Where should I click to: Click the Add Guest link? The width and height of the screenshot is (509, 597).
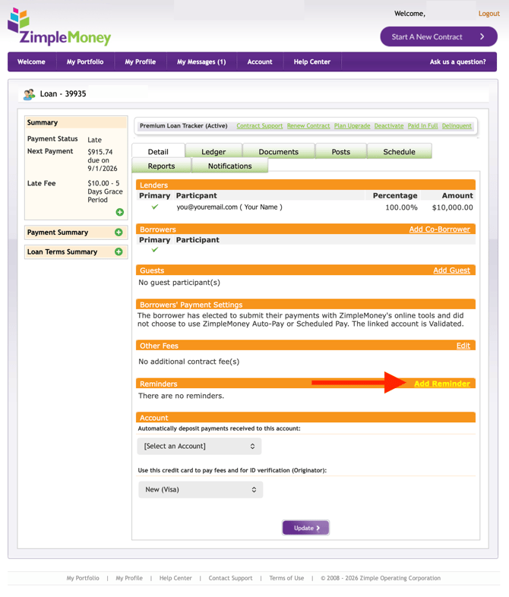click(x=451, y=270)
